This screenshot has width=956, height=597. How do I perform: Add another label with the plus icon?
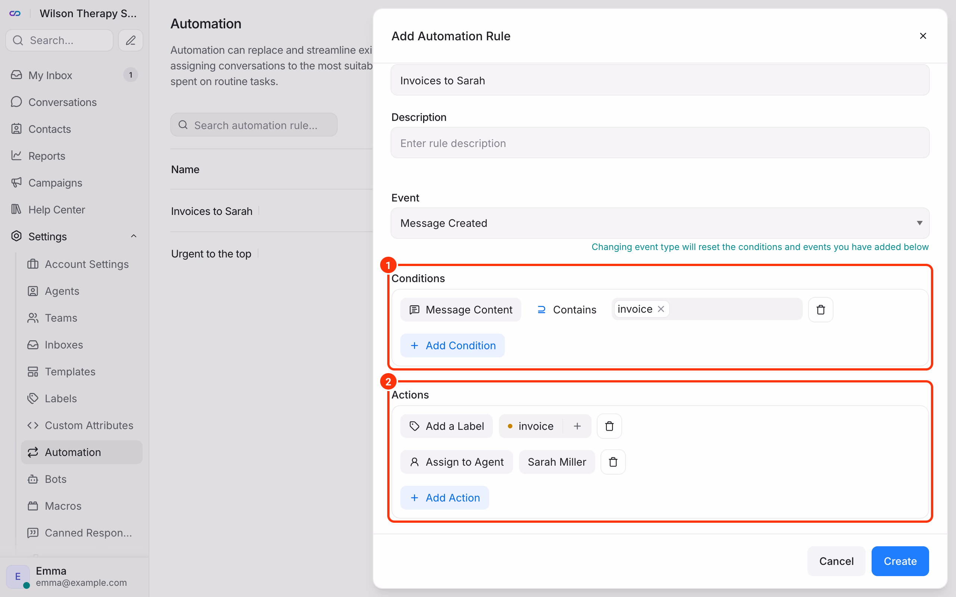click(577, 426)
